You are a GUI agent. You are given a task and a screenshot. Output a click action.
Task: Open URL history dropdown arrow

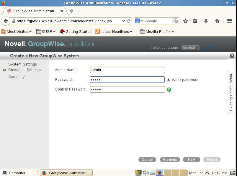pyautogui.click(x=123, y=21)
